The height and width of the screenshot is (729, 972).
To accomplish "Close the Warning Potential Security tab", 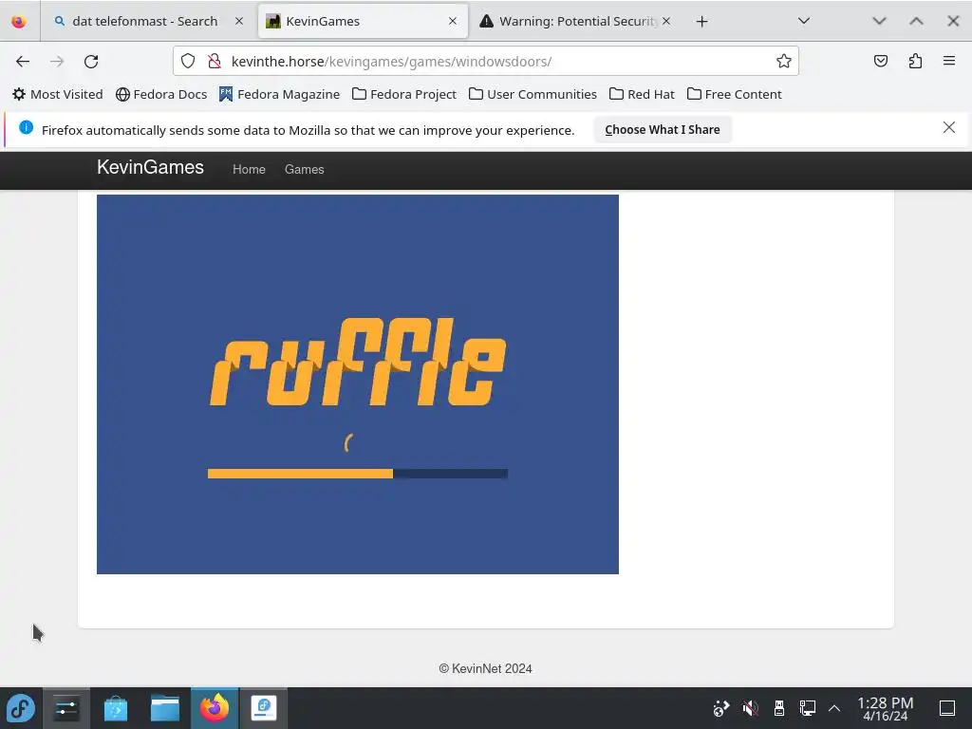I will click(x=666, y=21).
